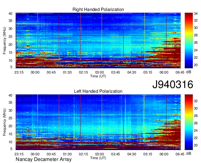Click the Right Handed plot's dB color bar
This screenshot has width=201, height=163.
pos(189,40)
